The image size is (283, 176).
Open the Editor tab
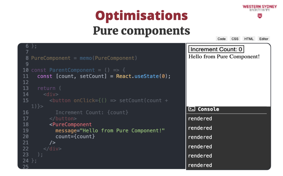pyautogui.click(x=264, y=39)
